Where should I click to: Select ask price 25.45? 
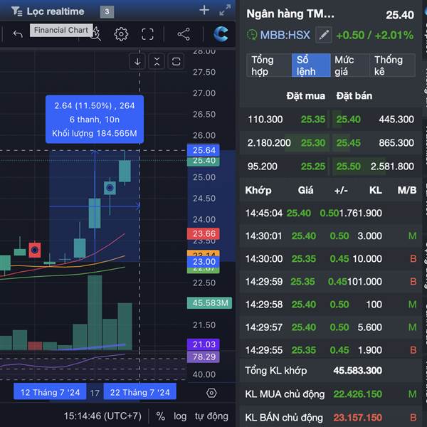point(348,143)
